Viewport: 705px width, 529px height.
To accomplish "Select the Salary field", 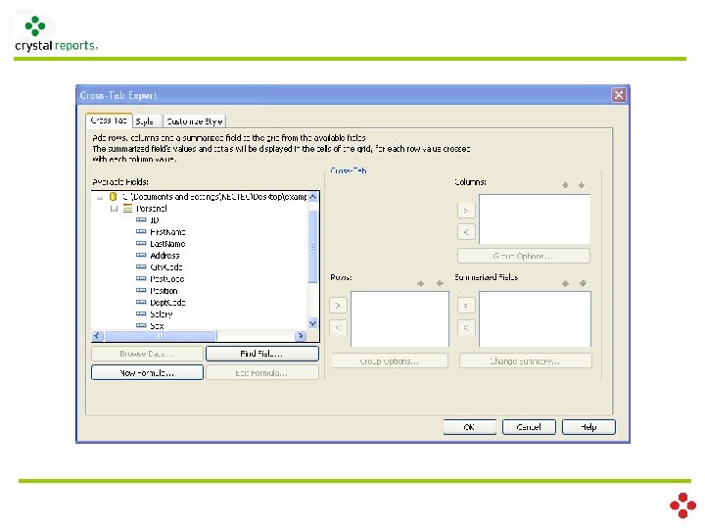I will (x=162, y=314).
